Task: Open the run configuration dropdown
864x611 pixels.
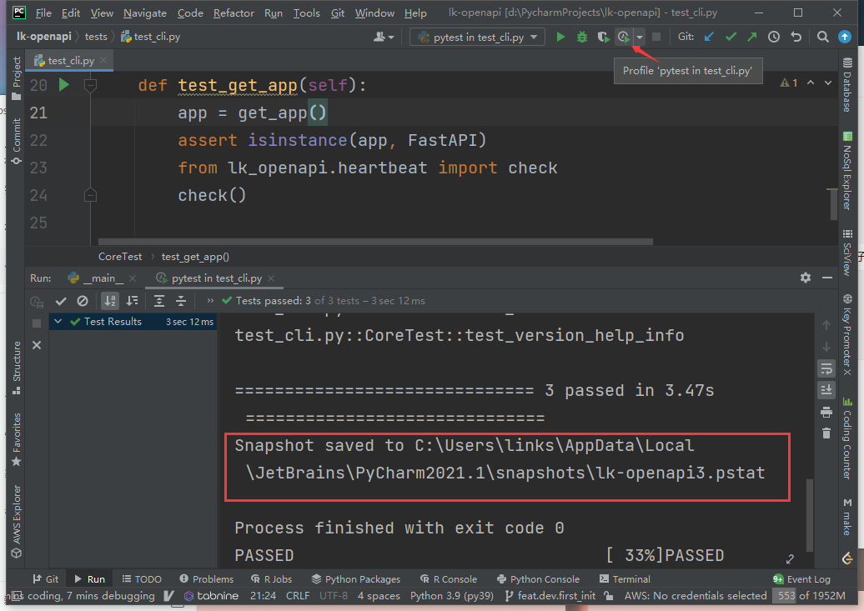Action: click(477, 37)
